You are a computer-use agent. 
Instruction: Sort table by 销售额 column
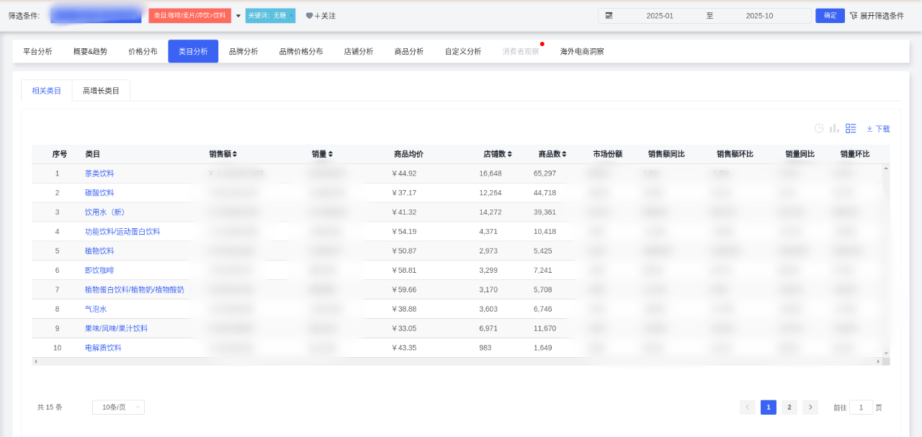pyautogui.click(x=235, y=154)
